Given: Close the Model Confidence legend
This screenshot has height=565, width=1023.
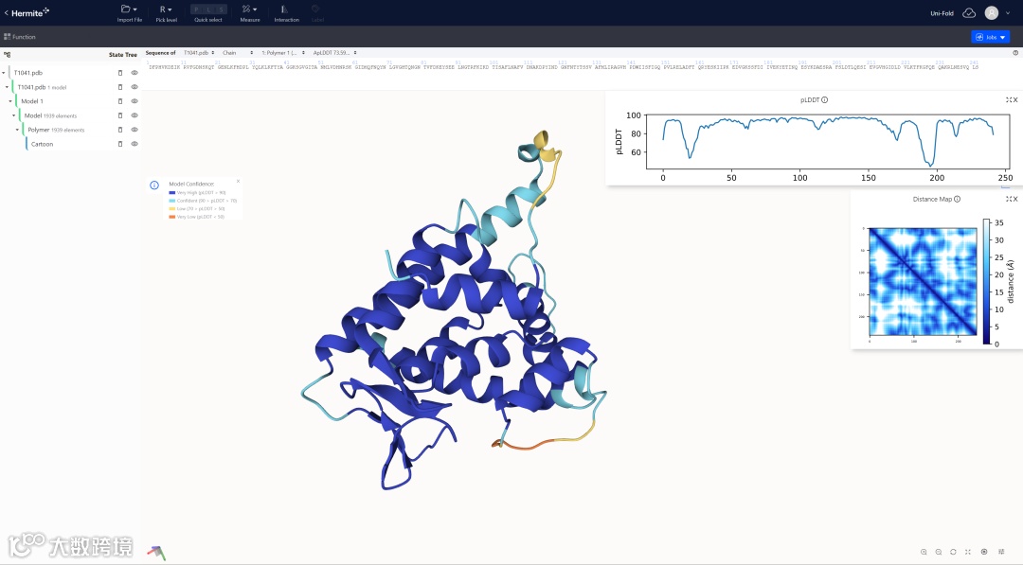Looking at the screenshot, I should pyautogui.click(x=238, y=181).
